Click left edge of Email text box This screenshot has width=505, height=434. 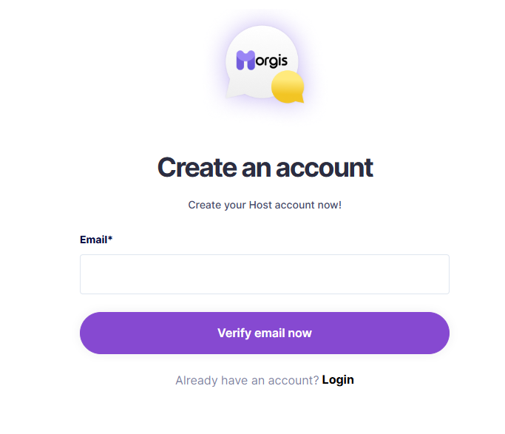pyautogui.click(x=84, y=274)
